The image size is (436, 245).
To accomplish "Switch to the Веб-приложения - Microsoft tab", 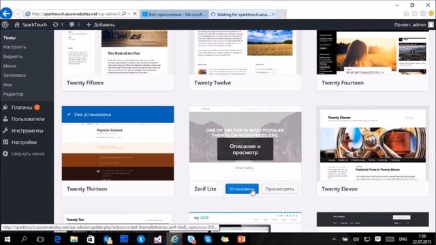I will (x=174, y=14).
